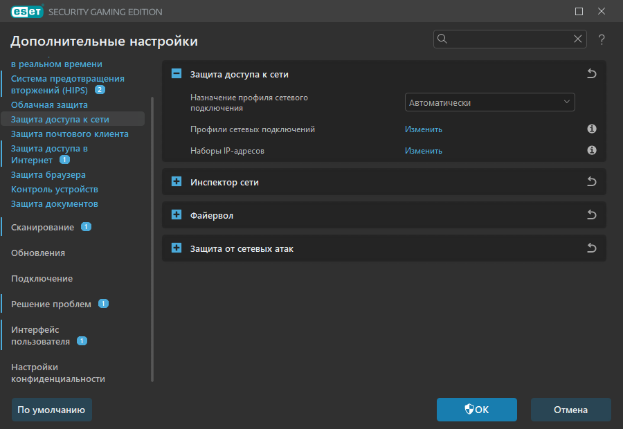Click the По умолчанию button
The width and height of the screenshot is (623, 429).
coord(52,410)
